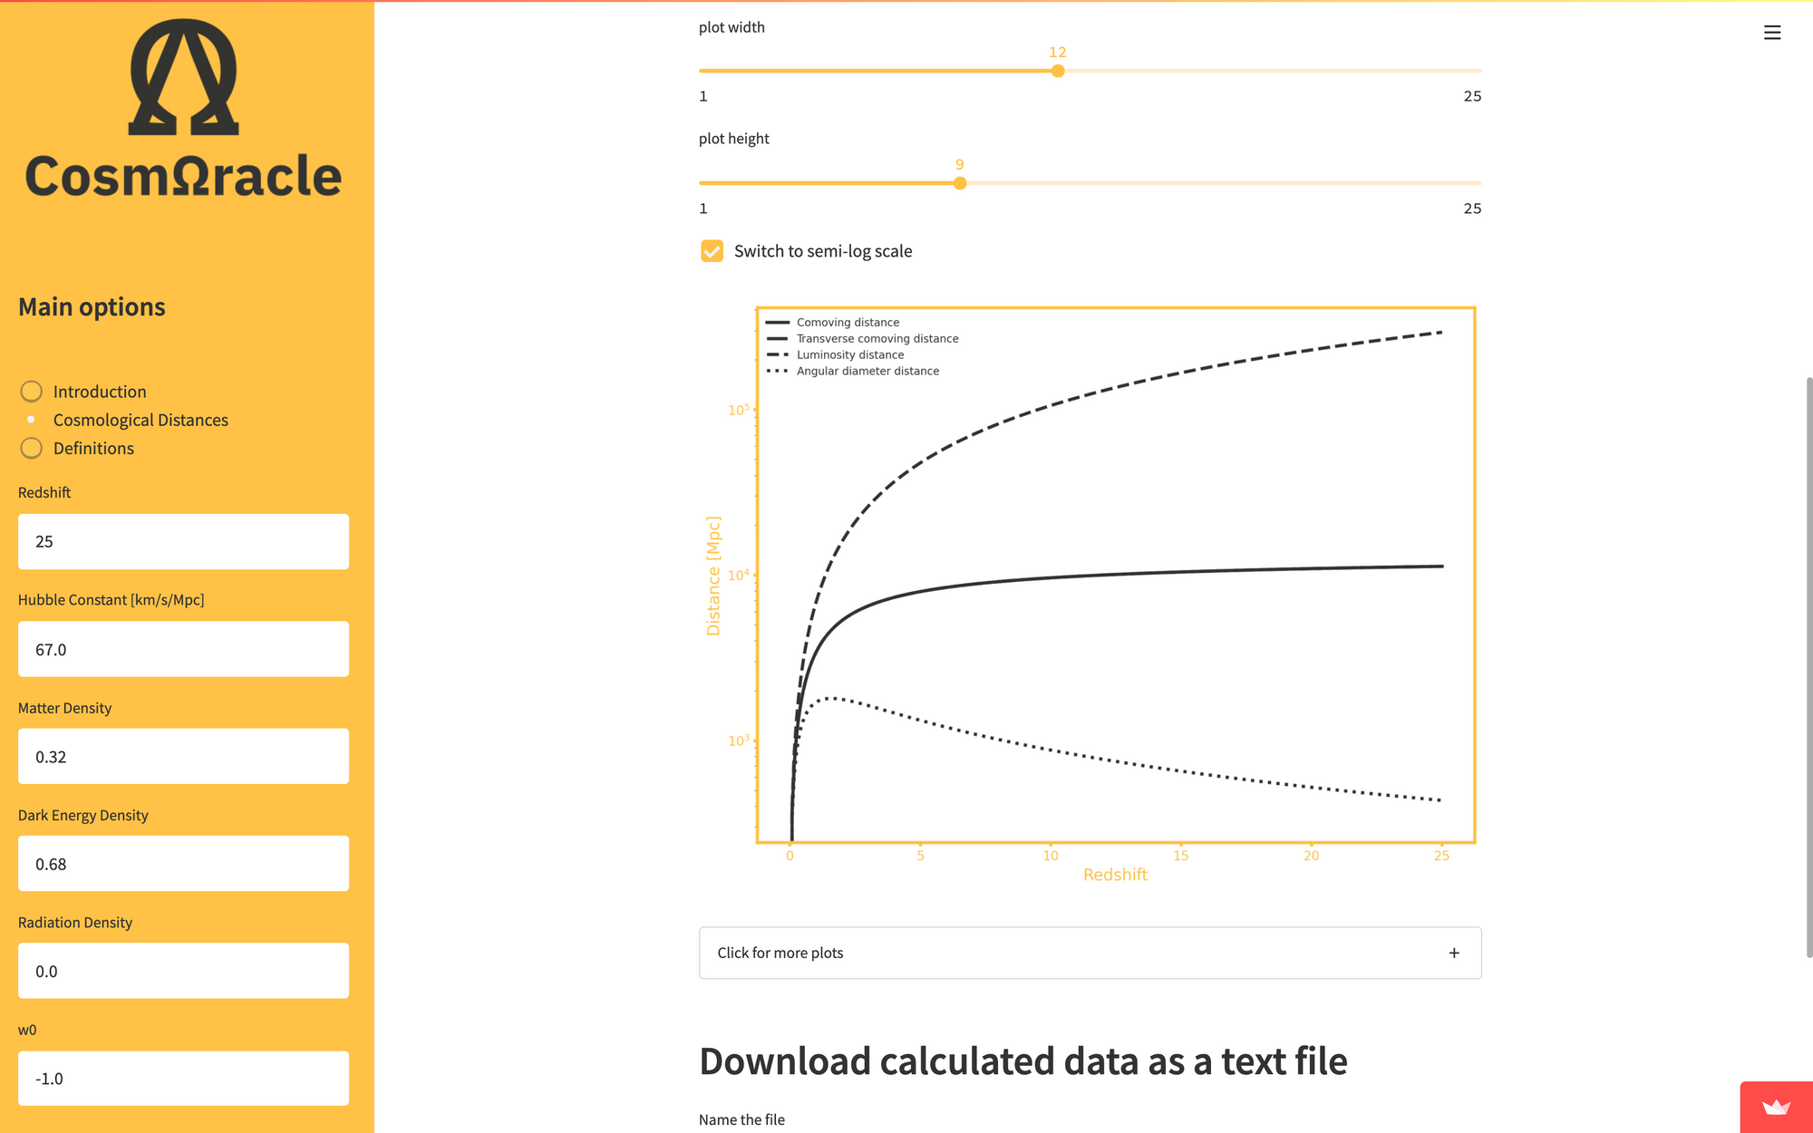
Task: Select Cosmological Distances radio option
Action: [32, 420]
